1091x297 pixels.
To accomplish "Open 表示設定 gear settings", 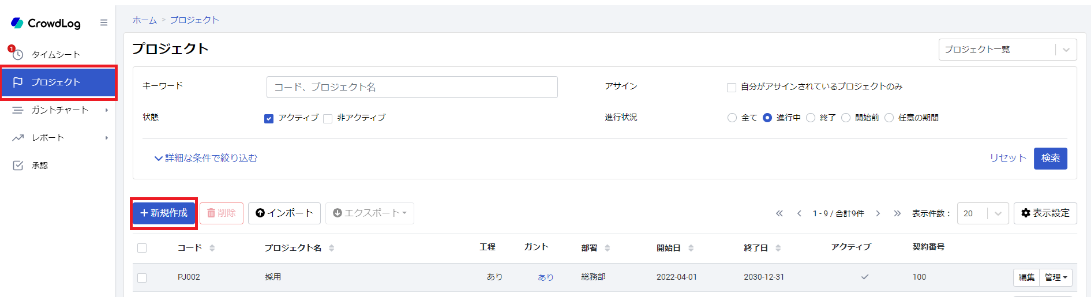I will pos(1045,213).
